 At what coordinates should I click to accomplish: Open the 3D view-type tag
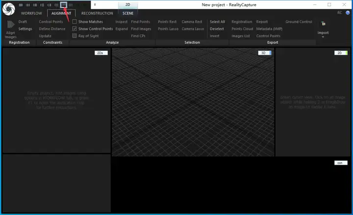point(265,53)
